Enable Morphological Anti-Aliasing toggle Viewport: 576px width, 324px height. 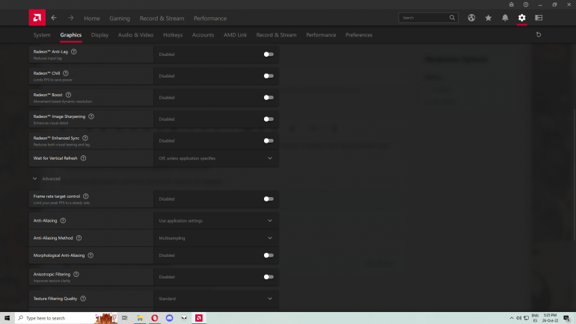click(x=269, y=255)
